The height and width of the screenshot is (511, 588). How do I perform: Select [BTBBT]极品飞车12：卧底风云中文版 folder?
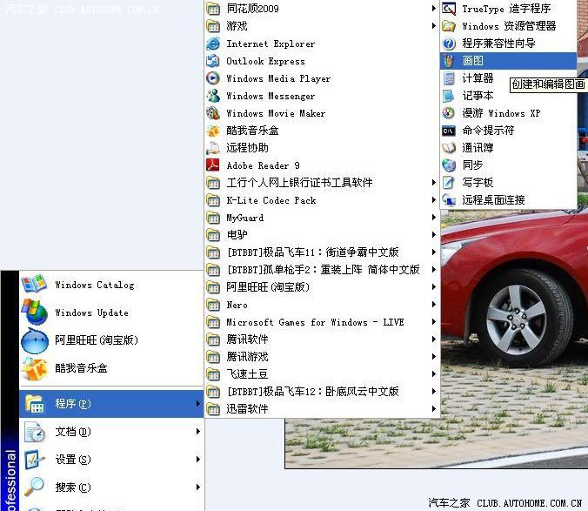tap(322, 392)
